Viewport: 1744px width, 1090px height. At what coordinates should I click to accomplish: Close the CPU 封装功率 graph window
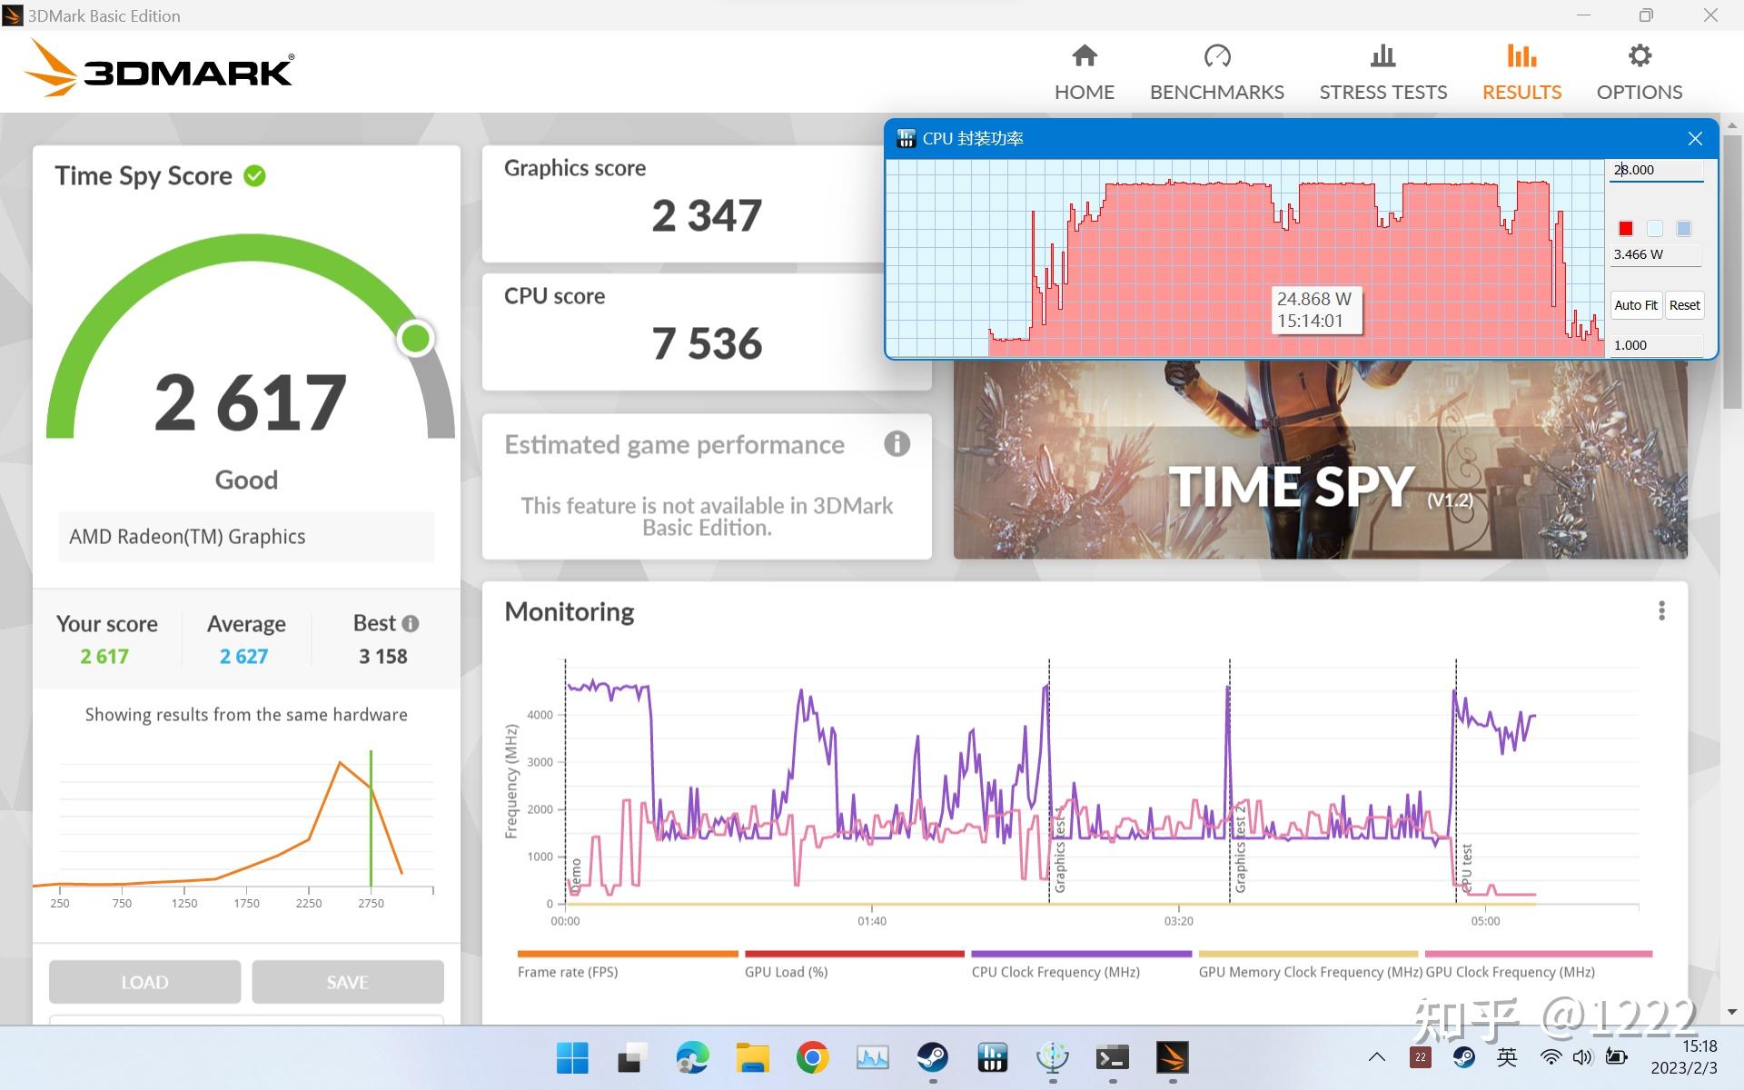point(1695,139)
